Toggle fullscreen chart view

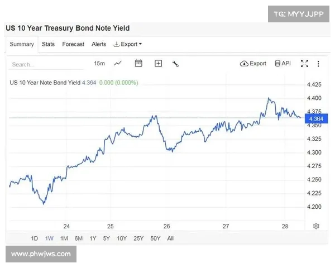(x=304, y=64)
